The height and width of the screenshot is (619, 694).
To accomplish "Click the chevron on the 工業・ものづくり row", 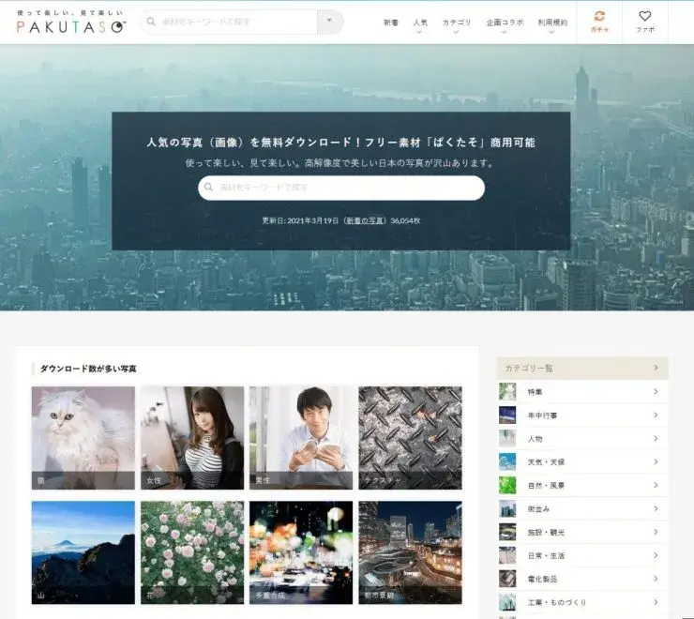I will pyautogui.click(x=656, y=602).
